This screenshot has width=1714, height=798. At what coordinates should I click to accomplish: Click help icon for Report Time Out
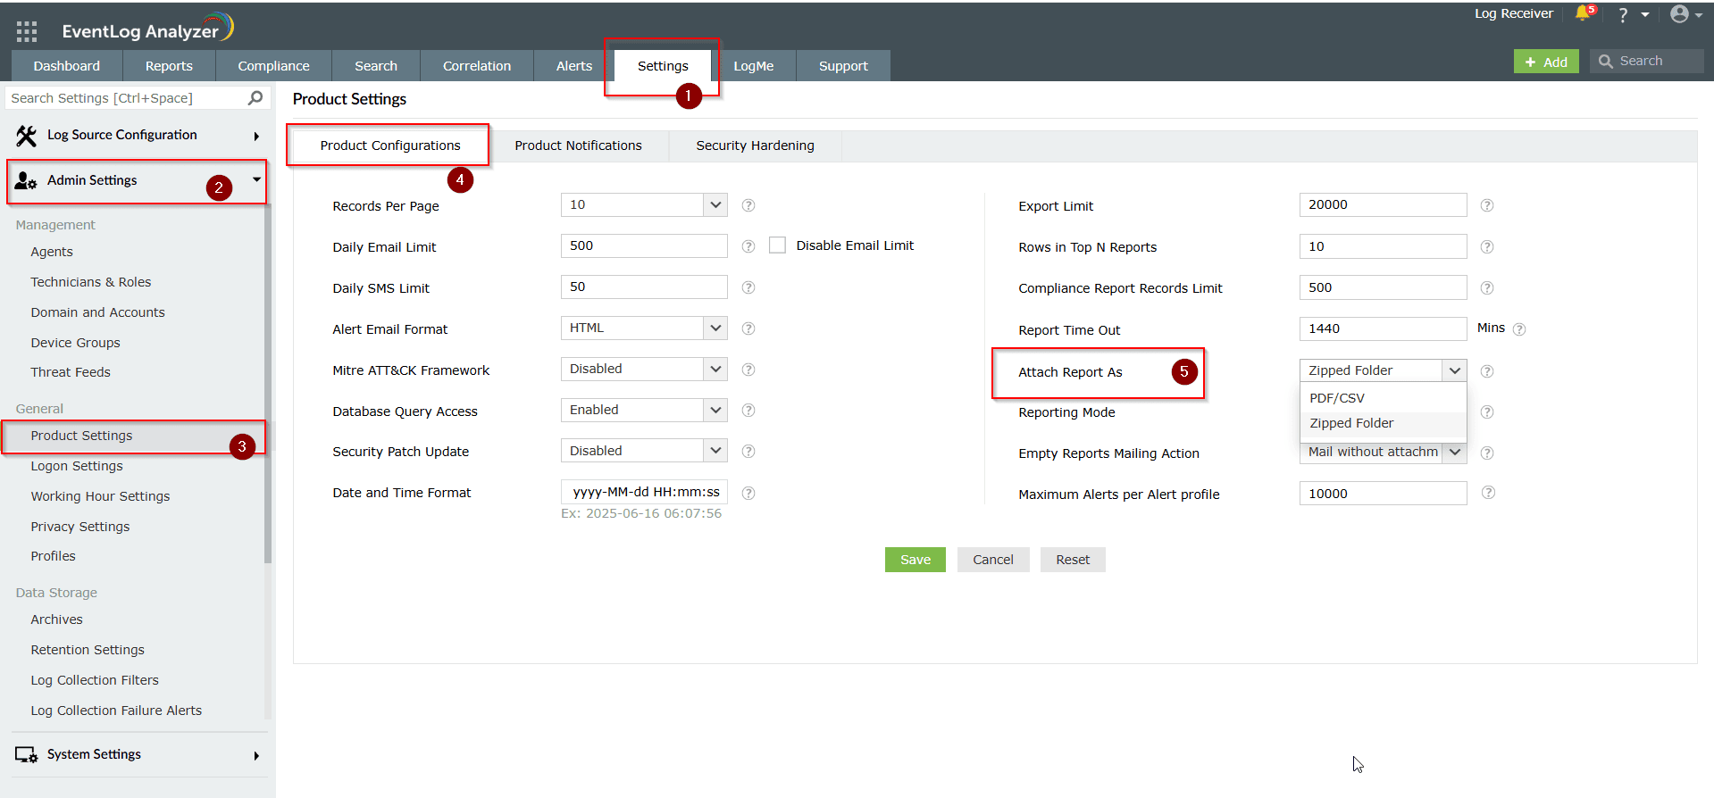click(x=1519, y=329)
